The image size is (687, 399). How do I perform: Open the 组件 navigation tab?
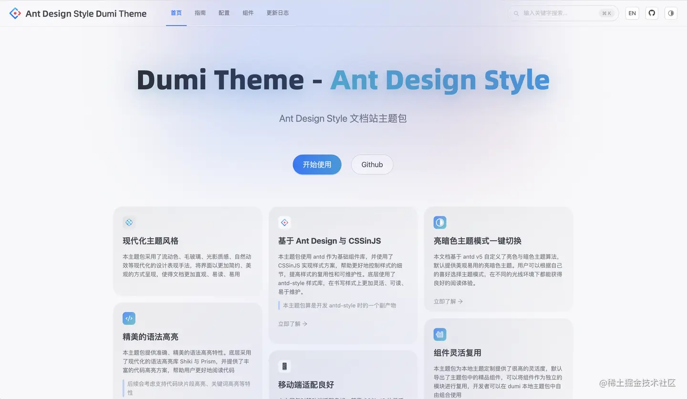[248, 13]
